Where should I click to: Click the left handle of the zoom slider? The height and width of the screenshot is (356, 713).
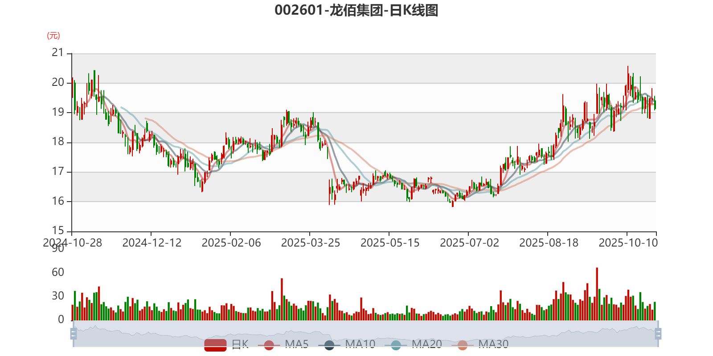pyautogui.click(x=74, y=333)
